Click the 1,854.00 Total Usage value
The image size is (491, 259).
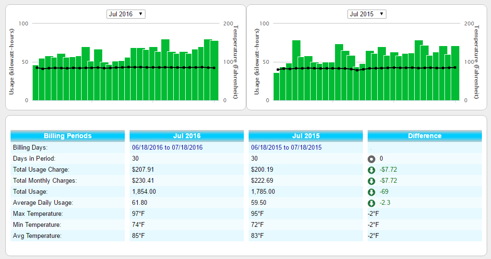[144, 191]
